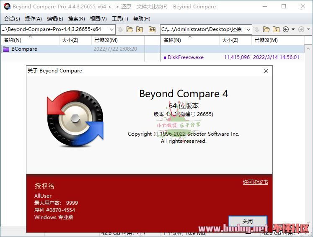This screenshot has width=313, height=237.
Task: Sort left pane by 已修改(M) column
Action: coord(118,40)
